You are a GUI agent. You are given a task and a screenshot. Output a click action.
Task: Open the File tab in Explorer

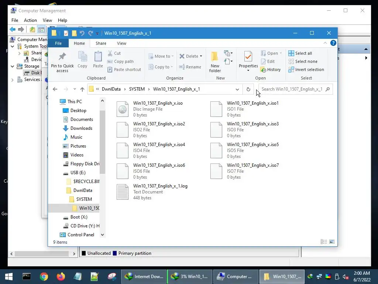point(58,43)
